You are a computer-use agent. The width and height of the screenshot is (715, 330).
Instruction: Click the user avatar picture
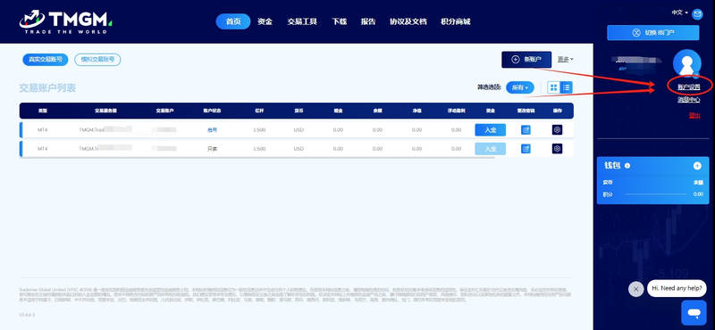pos(686,63)
